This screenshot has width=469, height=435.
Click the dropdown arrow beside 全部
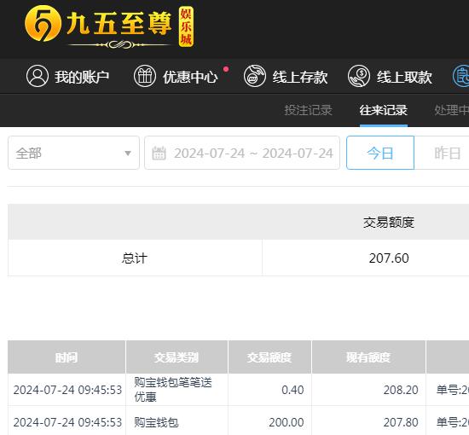click(x=128, y=154)
